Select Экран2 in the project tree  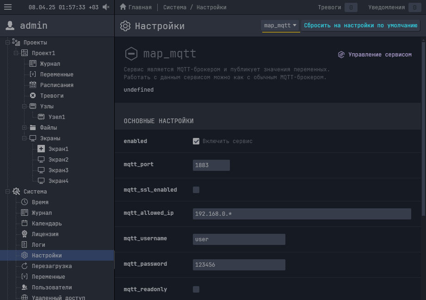[x=58, y=160]
